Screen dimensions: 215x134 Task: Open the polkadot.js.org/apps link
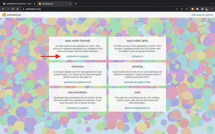tap(78, 56)
